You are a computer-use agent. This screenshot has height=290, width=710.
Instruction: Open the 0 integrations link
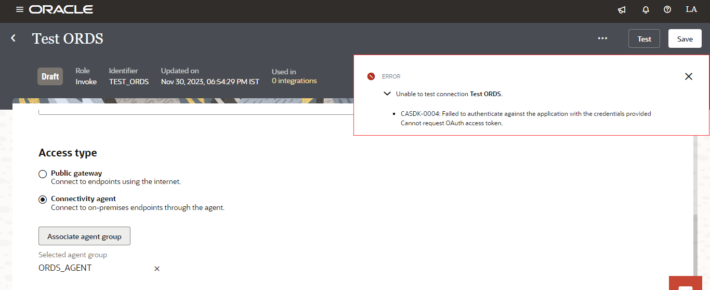click(294, 81)
